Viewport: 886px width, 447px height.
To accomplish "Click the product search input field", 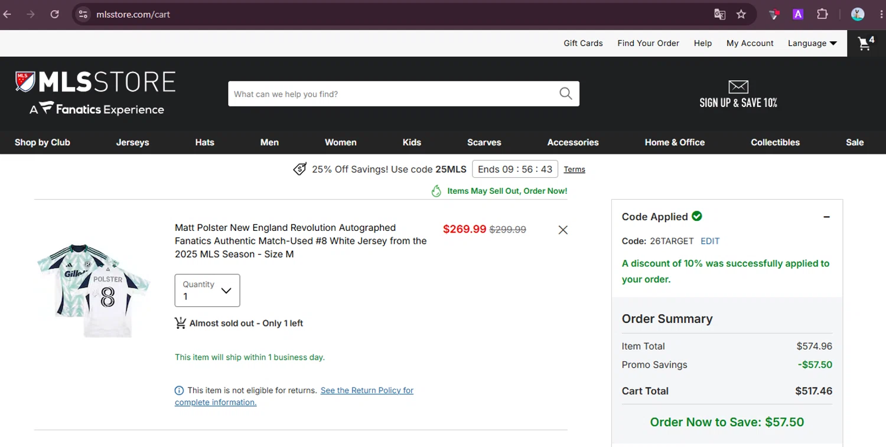I will tap(393, 94).
